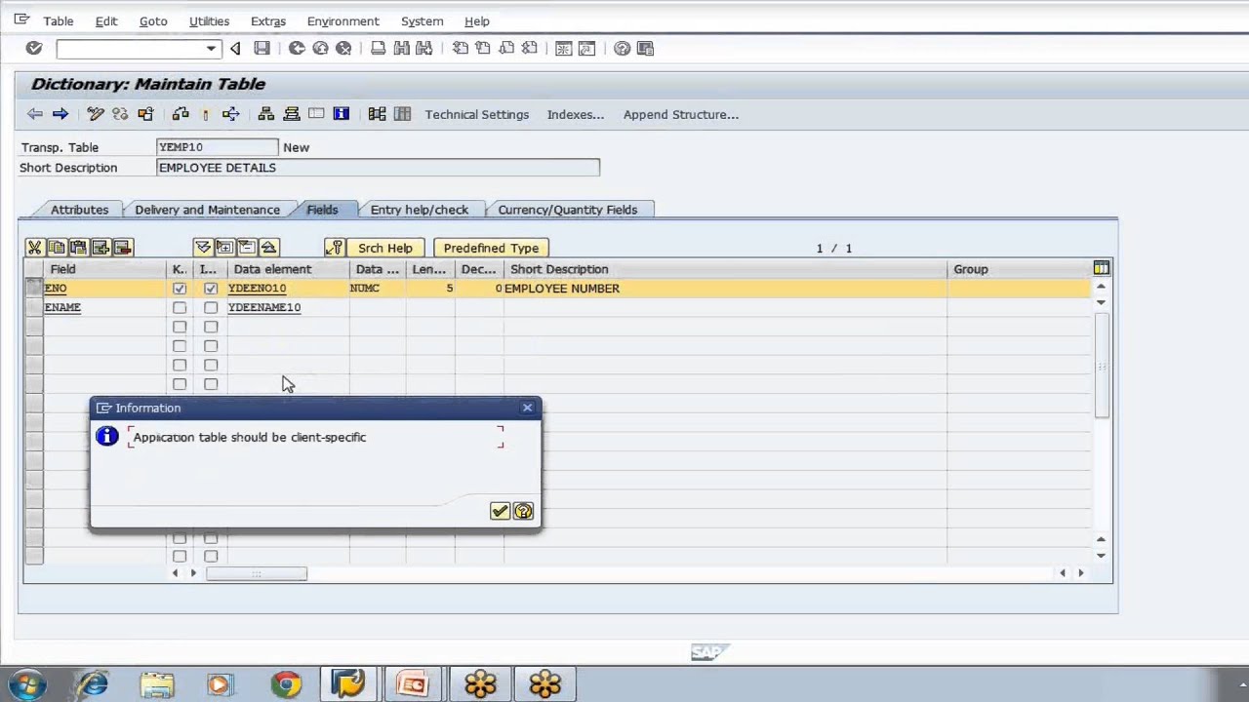Screen dimensions: 1249x702
Task: Uncheck the Key checkbox for ENO field
Action: [x=179, y=288]
